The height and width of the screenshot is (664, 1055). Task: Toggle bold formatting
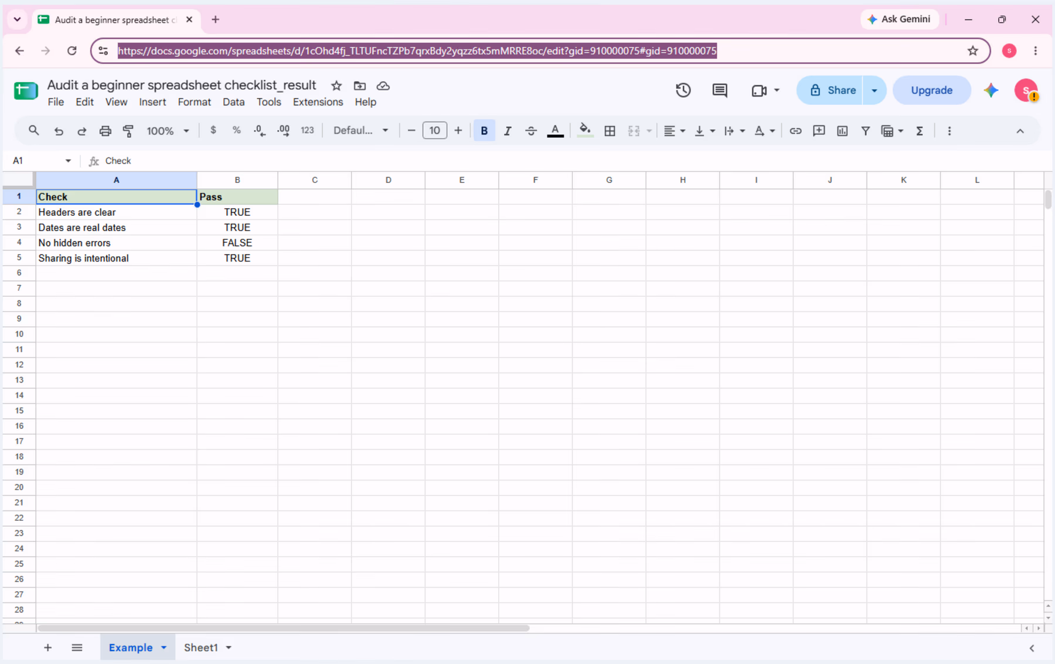click(x=484, y=131)
